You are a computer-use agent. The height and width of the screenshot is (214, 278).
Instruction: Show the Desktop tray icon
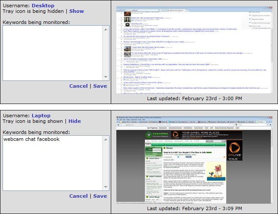(x=76, y=11)
